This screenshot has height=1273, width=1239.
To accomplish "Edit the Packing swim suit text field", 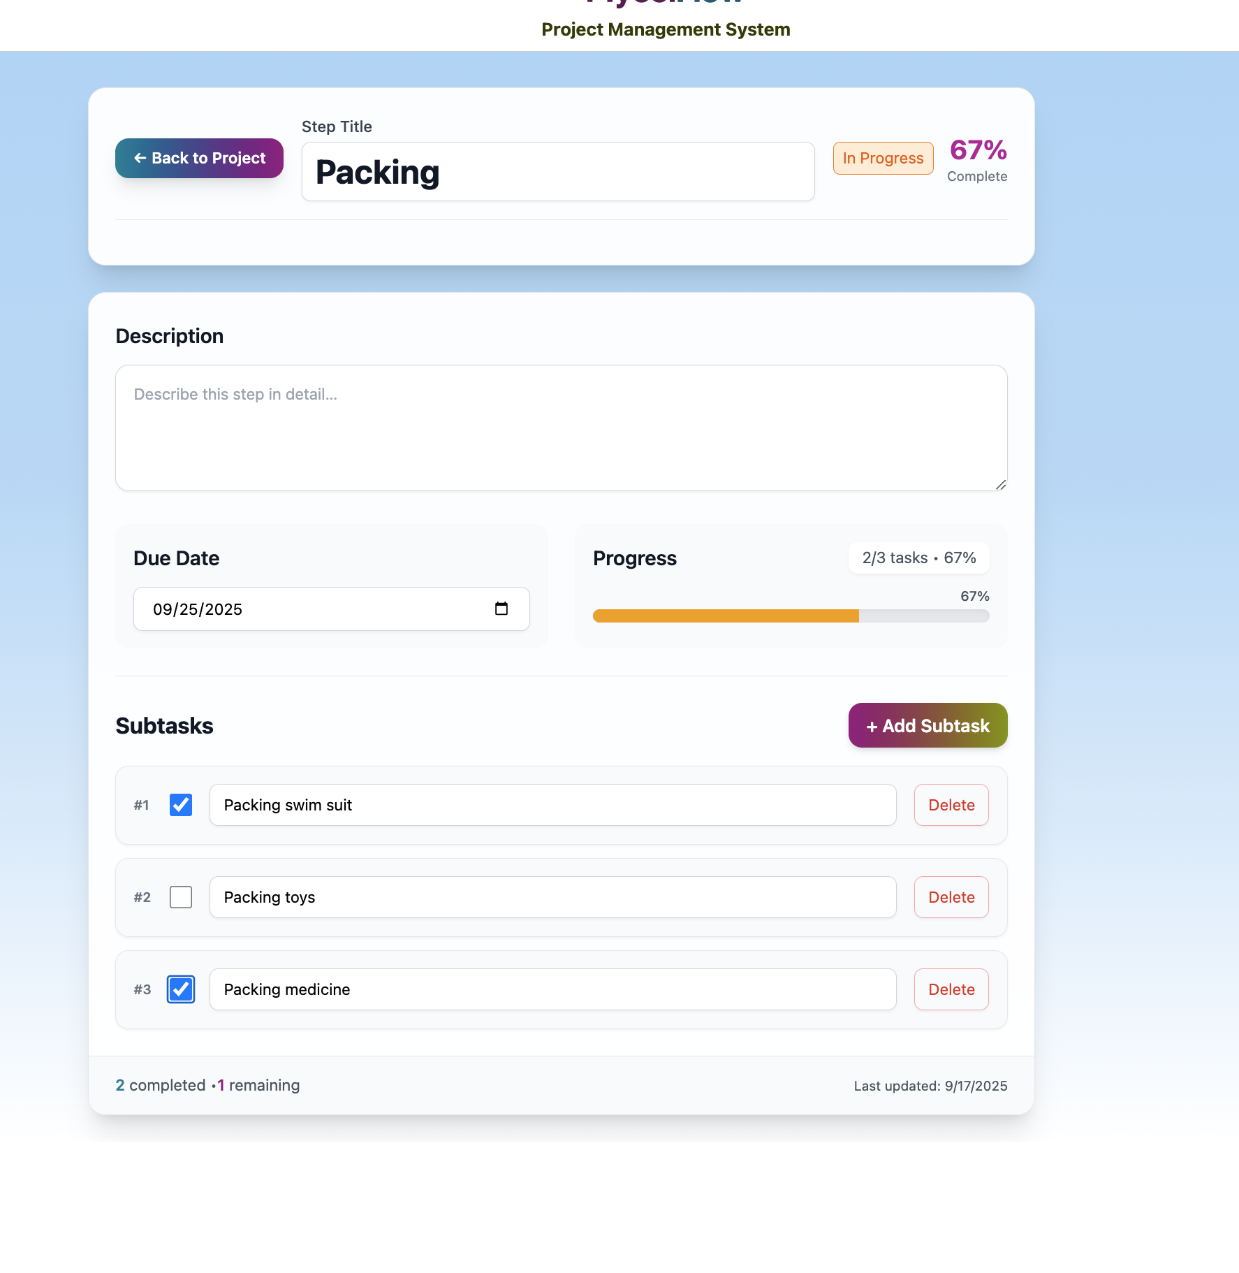I will tap(552, 805).
